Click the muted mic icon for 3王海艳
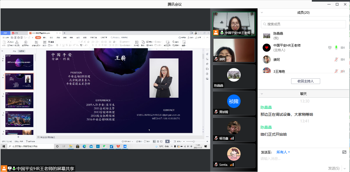The height and width of the screenshot is (172, 350). pos(336,71)
